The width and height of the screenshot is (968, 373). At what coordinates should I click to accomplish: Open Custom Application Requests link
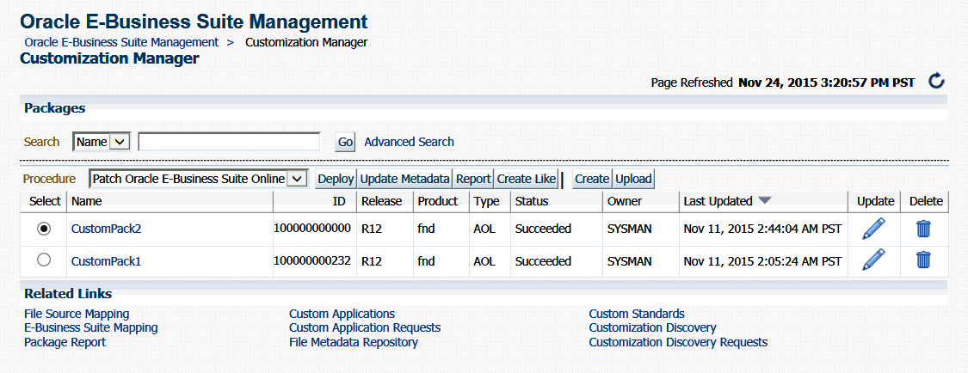click(x=365, y=327)
